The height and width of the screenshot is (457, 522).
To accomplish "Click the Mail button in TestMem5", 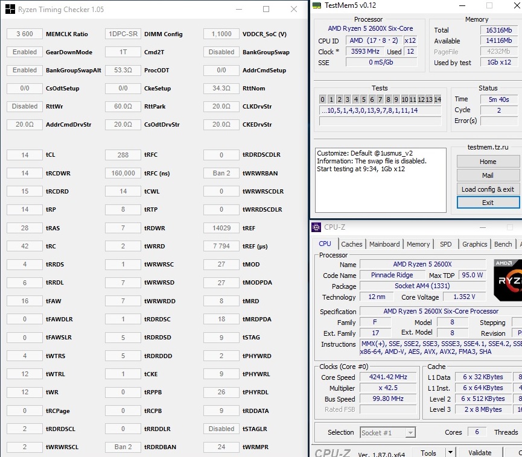I will click(488, 175).
